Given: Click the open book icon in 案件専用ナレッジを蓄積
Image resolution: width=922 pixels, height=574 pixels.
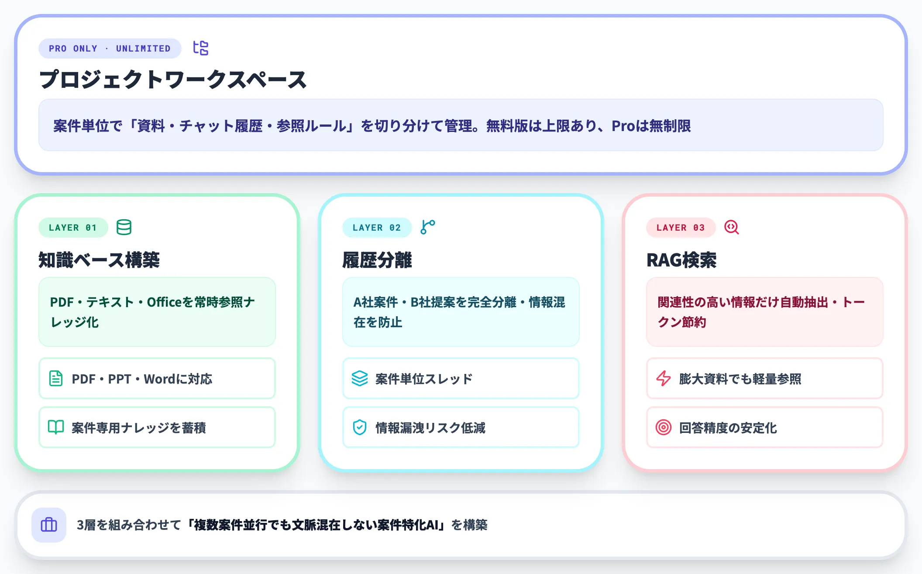Looking at the screenshot, I should tap(56, 427).
